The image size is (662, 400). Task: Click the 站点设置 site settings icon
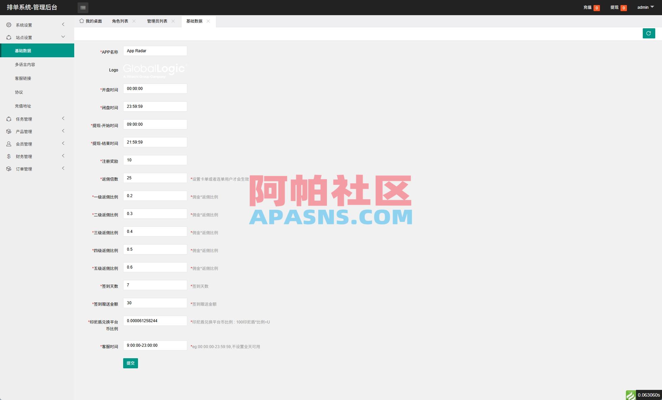click(x=9, y=37)
